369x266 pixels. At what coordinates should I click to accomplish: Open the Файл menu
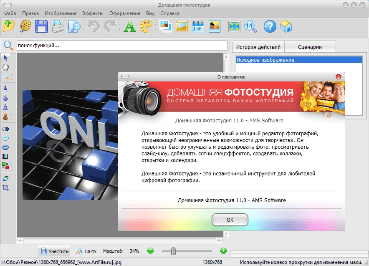[x=10, y=13]
